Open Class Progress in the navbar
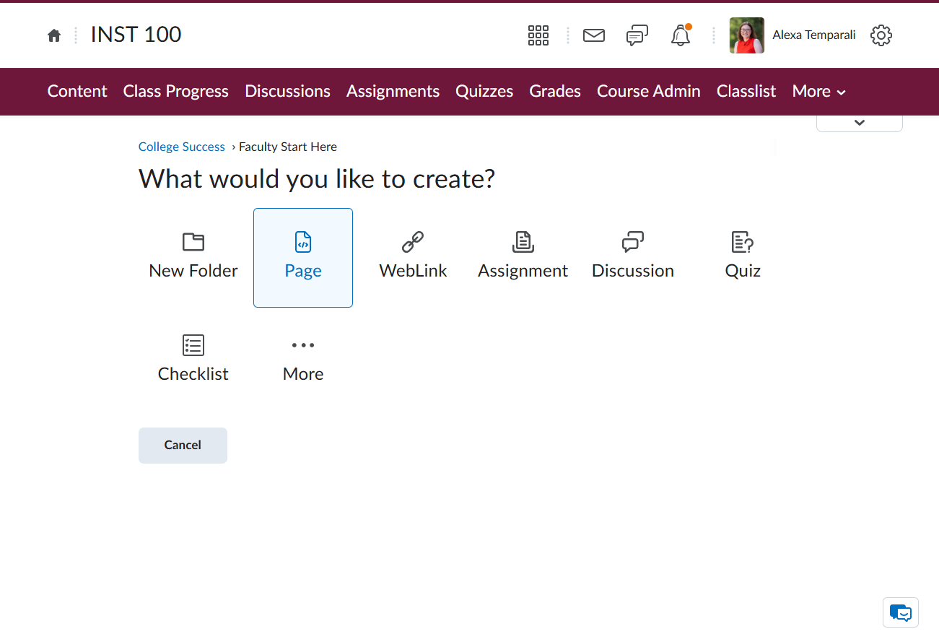 click(x=176, y=92)
